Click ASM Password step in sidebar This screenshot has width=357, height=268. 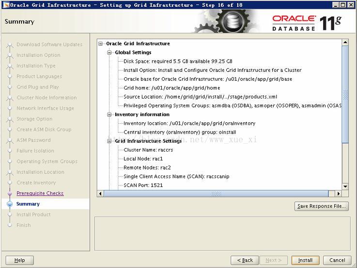pos(33,140)
